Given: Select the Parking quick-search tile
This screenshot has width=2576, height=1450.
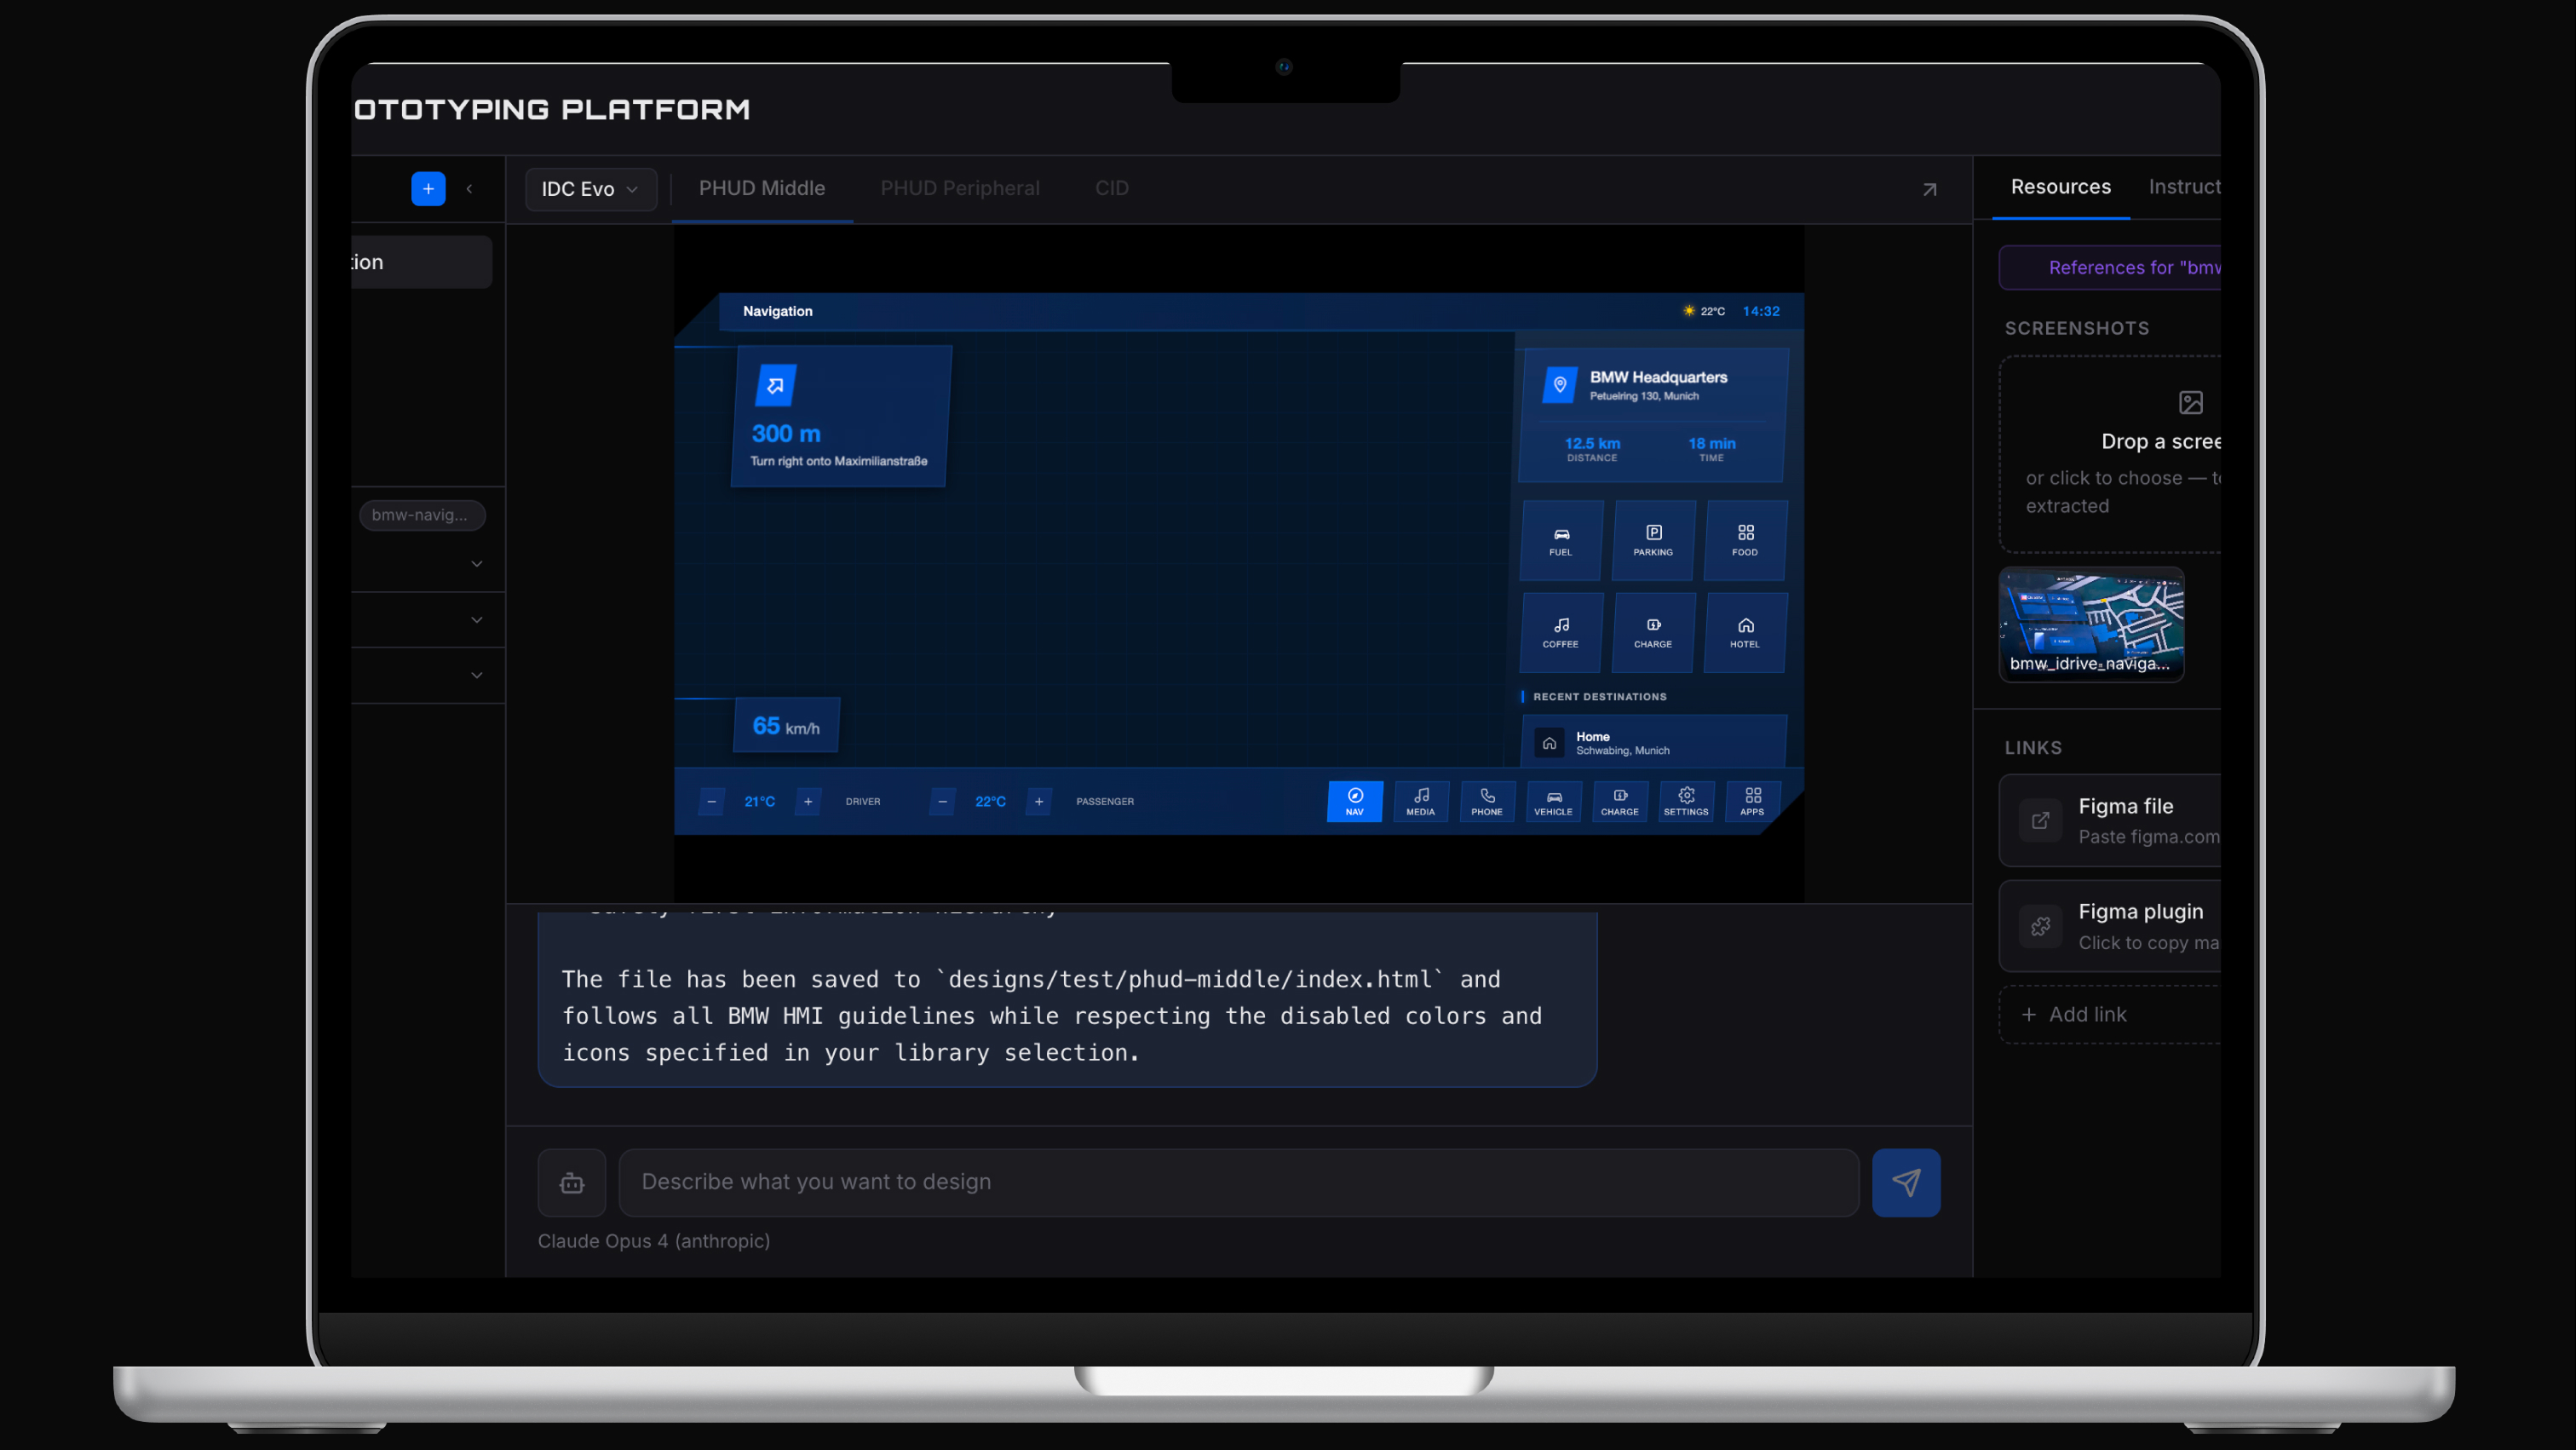Looking at the screenshot, I should click(x=1653, y=540).
